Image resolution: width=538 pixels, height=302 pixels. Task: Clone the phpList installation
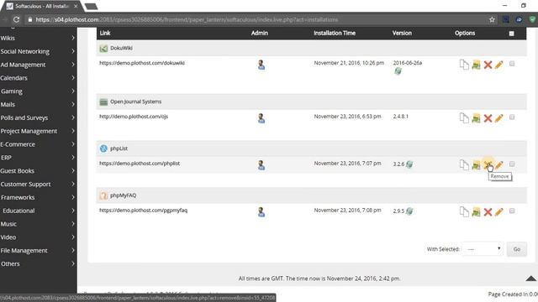pyautogui.click(x=464, y=165)
